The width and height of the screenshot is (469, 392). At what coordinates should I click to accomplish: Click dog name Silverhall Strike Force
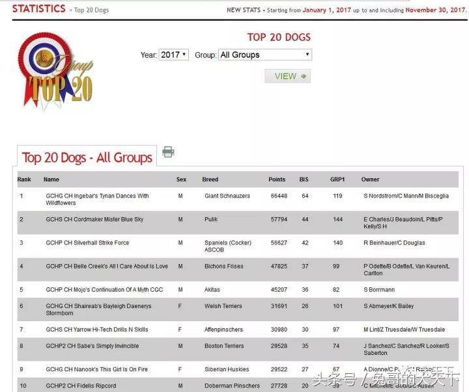point(87,242)
